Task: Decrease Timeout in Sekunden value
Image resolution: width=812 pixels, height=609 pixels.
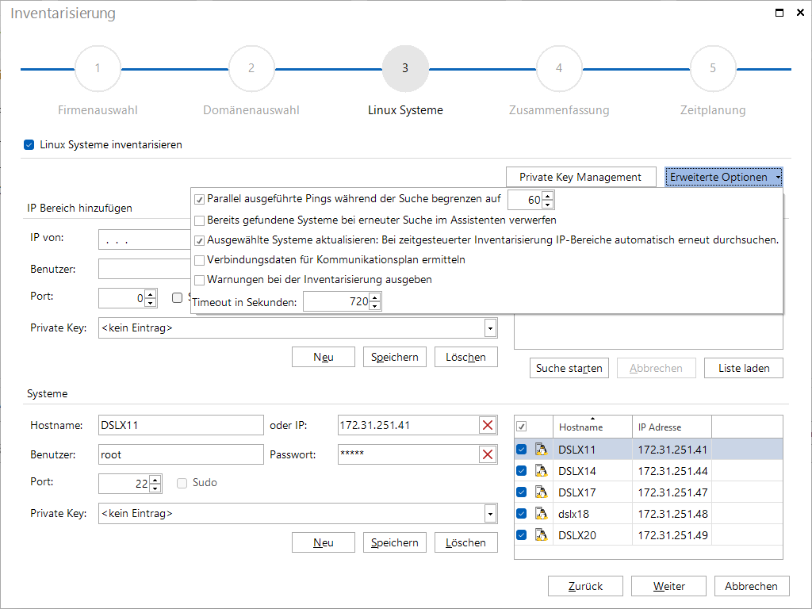Action: click(375, 305)
